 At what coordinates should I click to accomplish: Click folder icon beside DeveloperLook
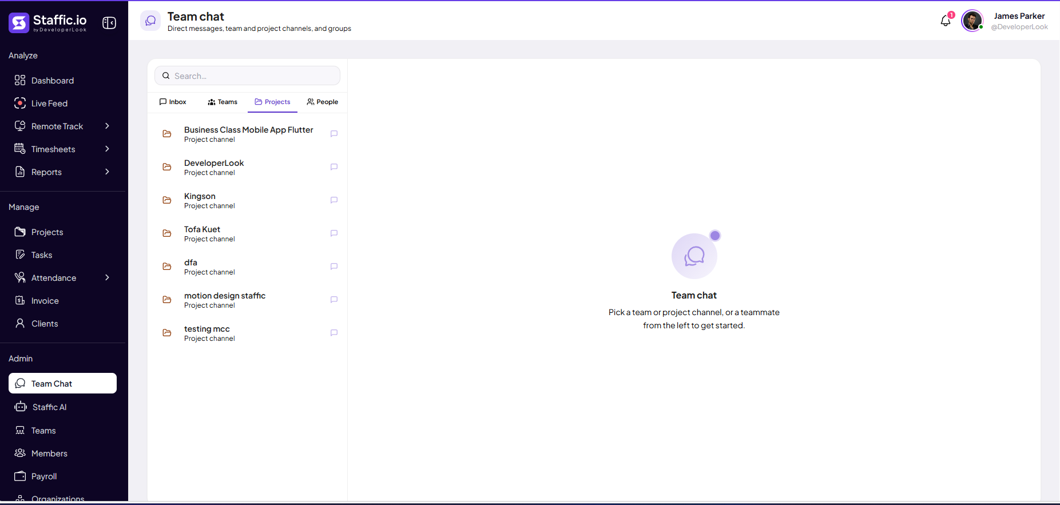167,167
